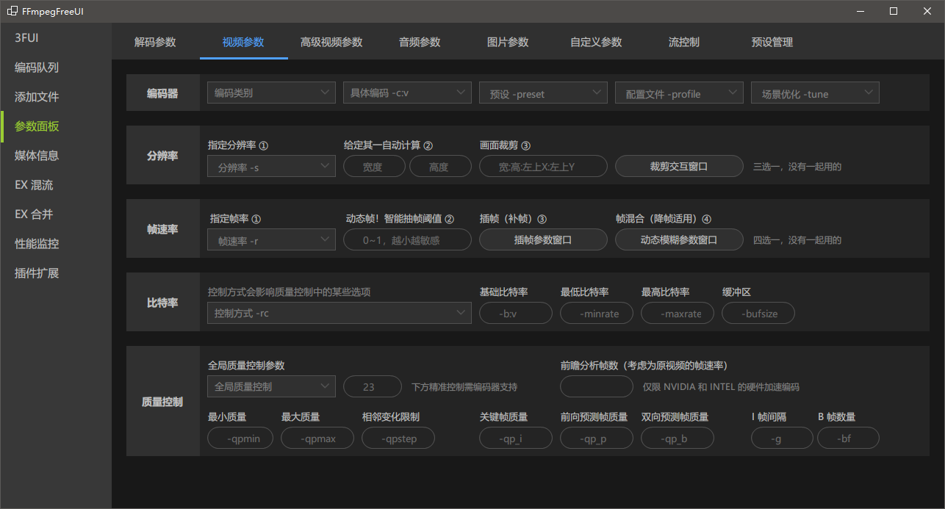Screen dimensions: 945x509
Task: Expand the 控制方式 -rc dropdown
Action: point(339,313)
